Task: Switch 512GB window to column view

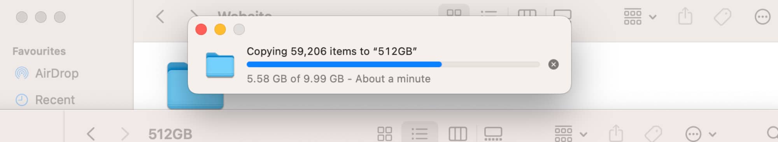Action: (x=457, y=134)
